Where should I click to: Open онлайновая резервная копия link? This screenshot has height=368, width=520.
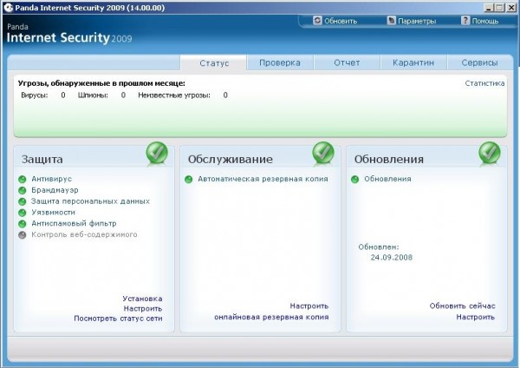271,317
